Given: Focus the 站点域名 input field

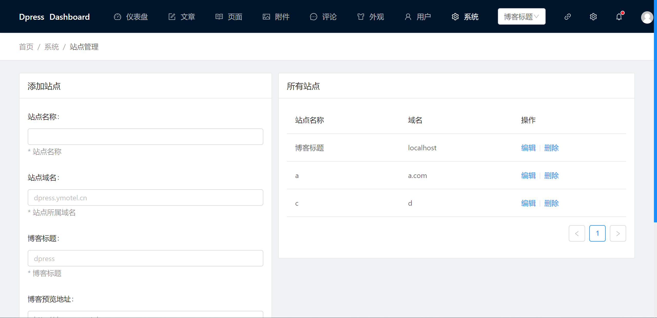Looking at the screenshot, I should pos(145,197).
